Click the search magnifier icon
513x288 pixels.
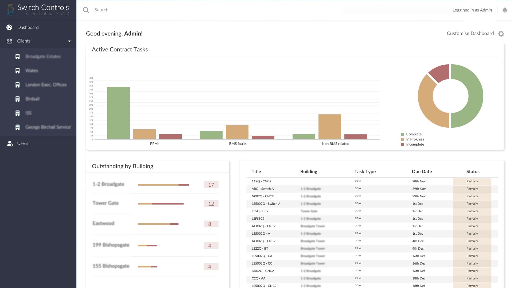86,10
